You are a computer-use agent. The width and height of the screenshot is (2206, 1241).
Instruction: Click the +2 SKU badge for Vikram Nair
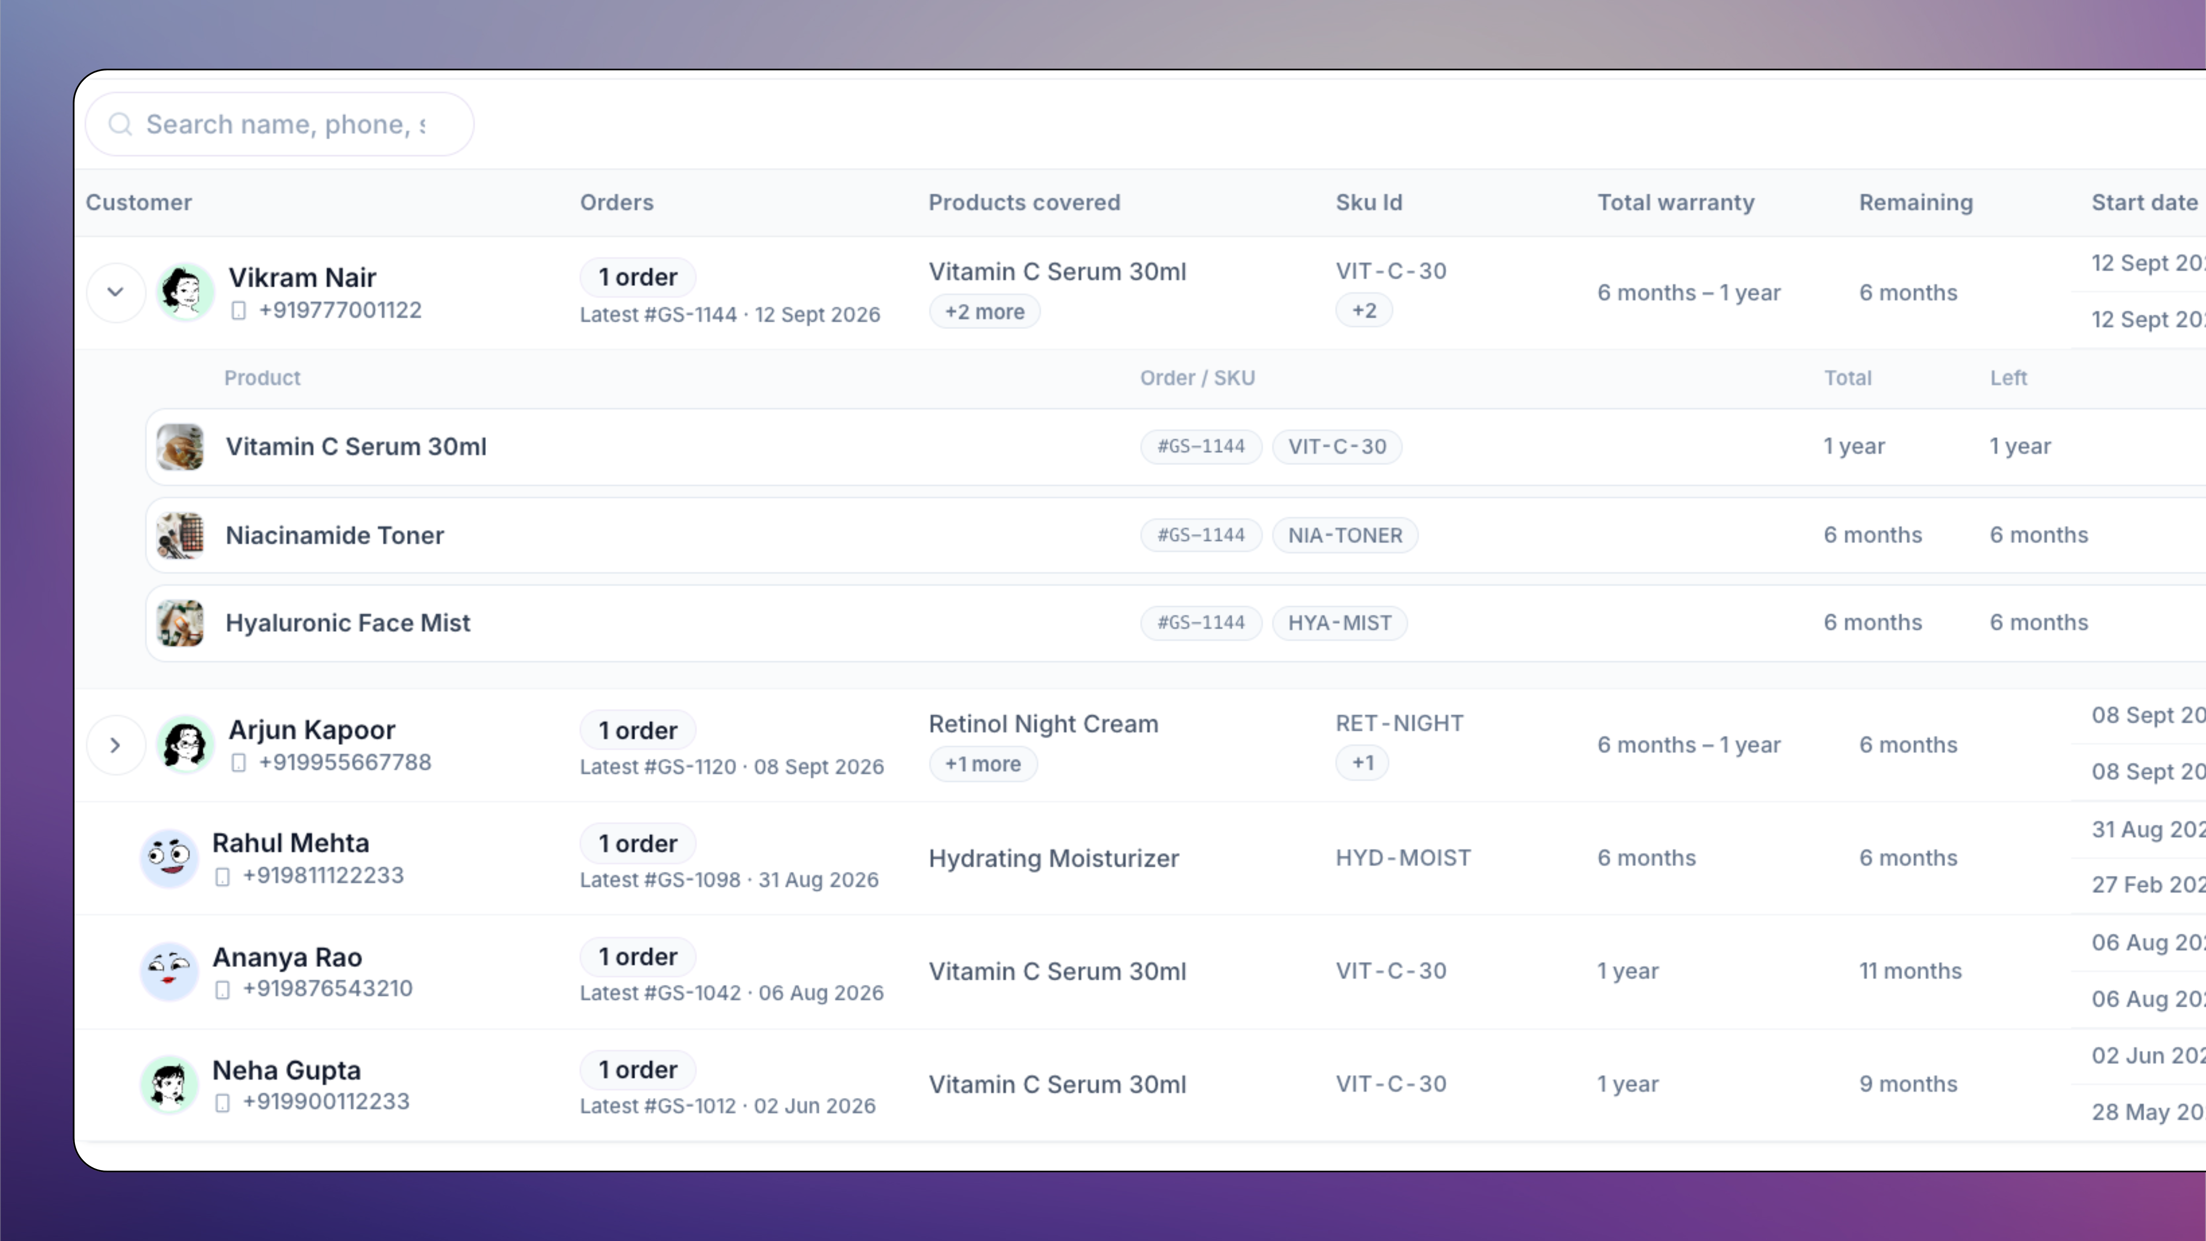tap(1364, 310)
